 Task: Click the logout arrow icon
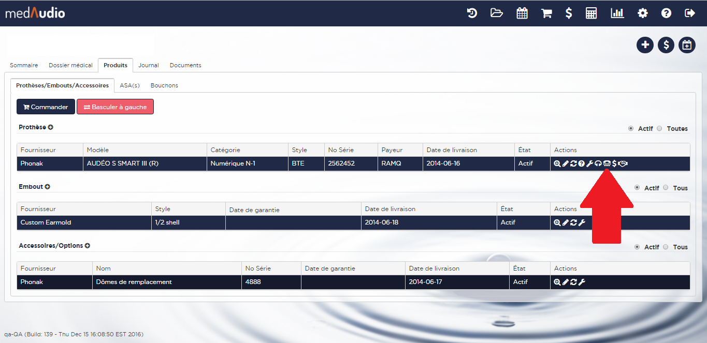pyautogui.click(x=690, y=13)
